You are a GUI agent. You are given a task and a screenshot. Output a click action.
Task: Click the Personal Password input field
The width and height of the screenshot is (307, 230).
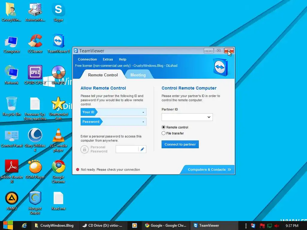[127, 149]
